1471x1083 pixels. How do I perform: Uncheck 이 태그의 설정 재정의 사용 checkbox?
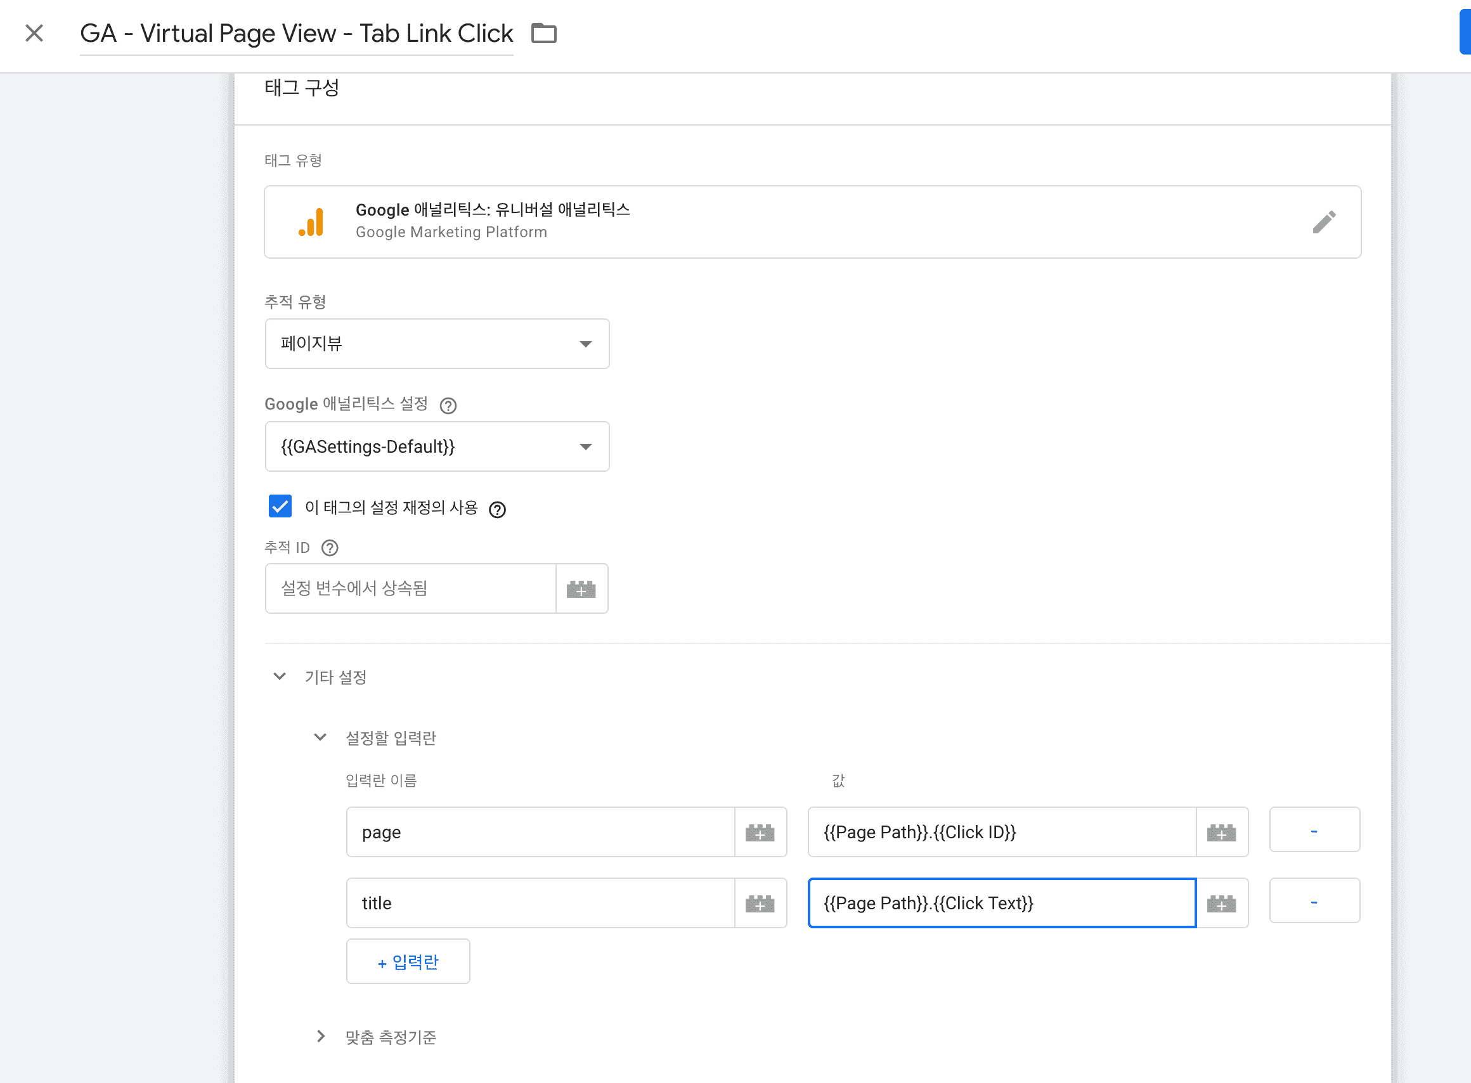click(x=280, y=507)
